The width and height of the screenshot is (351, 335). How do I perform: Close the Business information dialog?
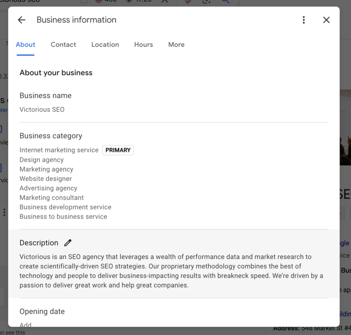[326, 20]
